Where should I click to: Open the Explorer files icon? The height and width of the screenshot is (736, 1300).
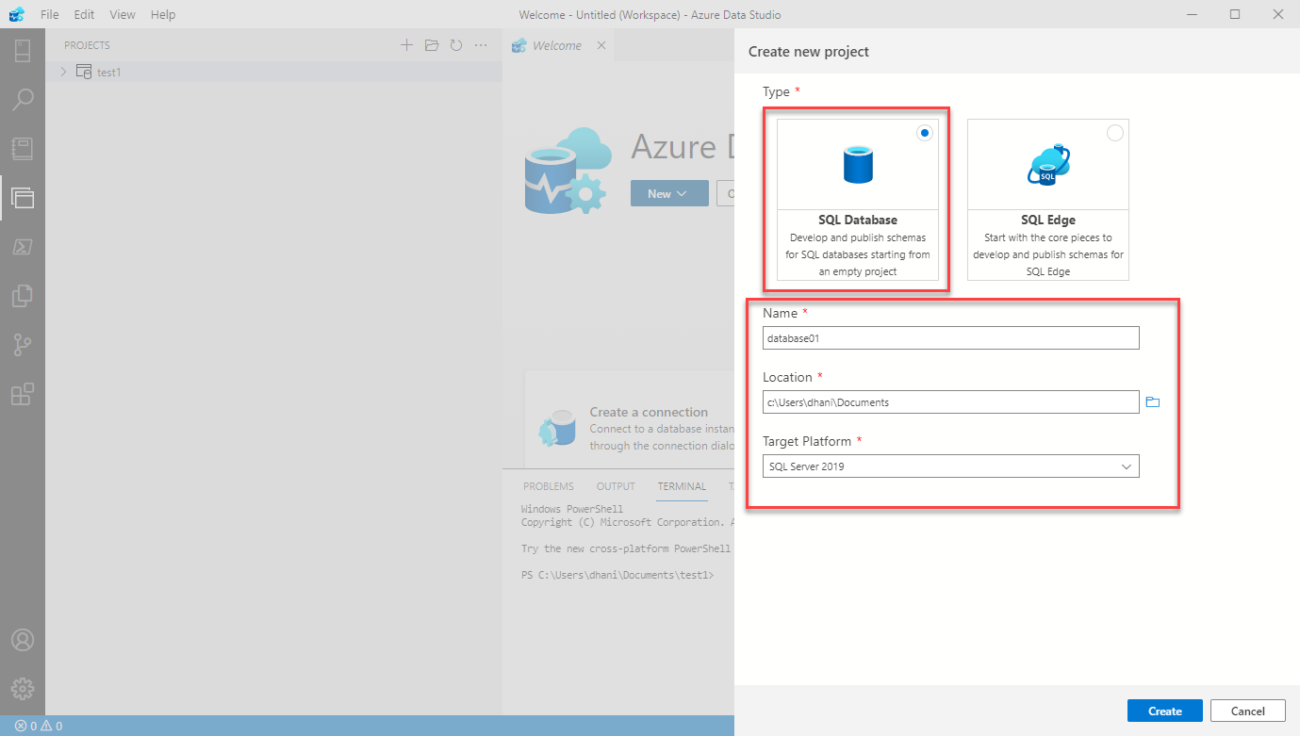tap(23, 296)
